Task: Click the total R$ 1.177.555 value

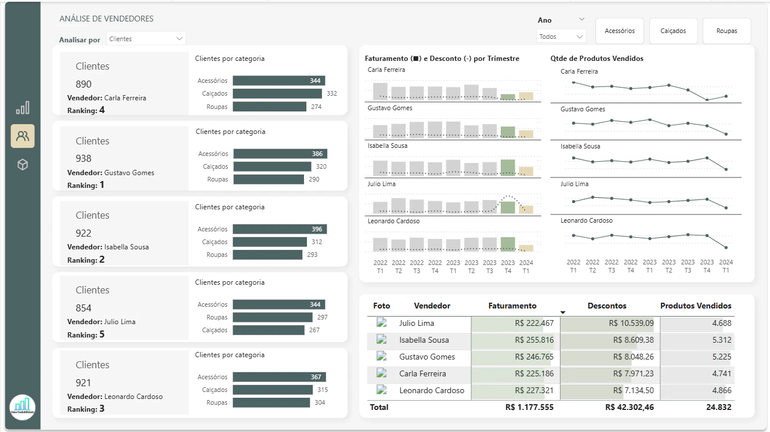Action: [529, 407]
